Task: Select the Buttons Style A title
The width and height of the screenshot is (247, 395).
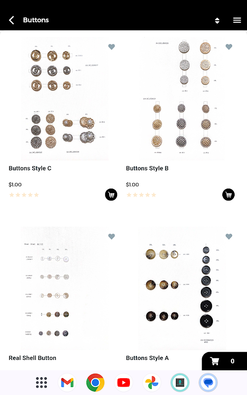Action: (x=147, y=358)
